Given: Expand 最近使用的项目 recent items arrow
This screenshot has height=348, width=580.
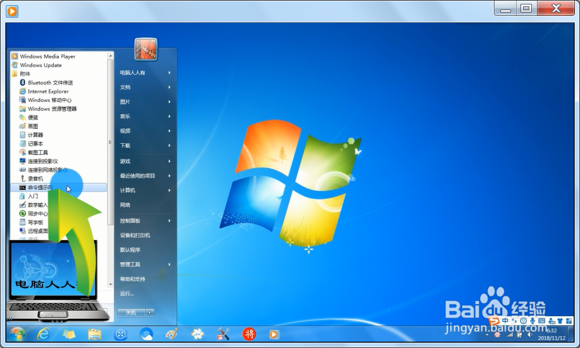Looking at the screenshot, I should pyautogui.click(x=170, y=176).
